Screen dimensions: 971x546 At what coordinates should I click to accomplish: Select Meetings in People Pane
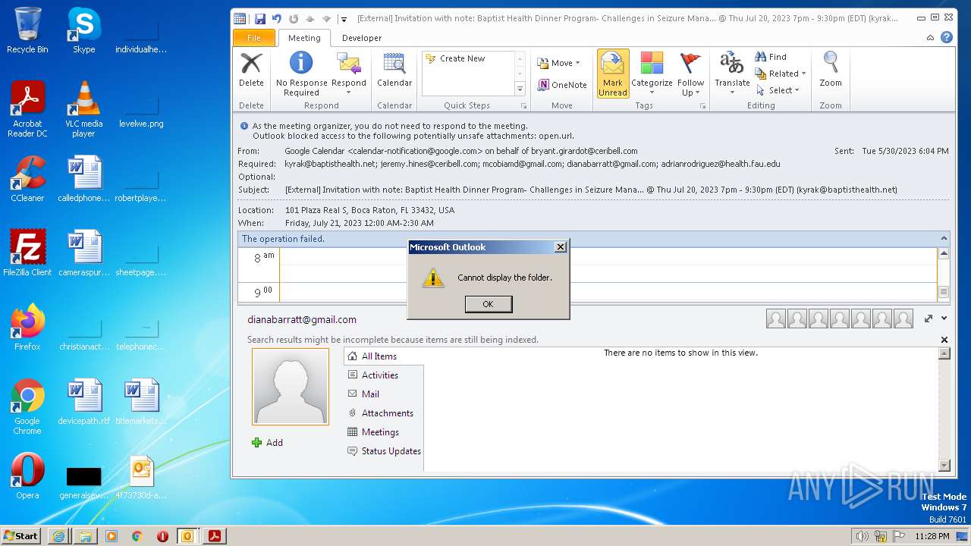pos(380,432)
